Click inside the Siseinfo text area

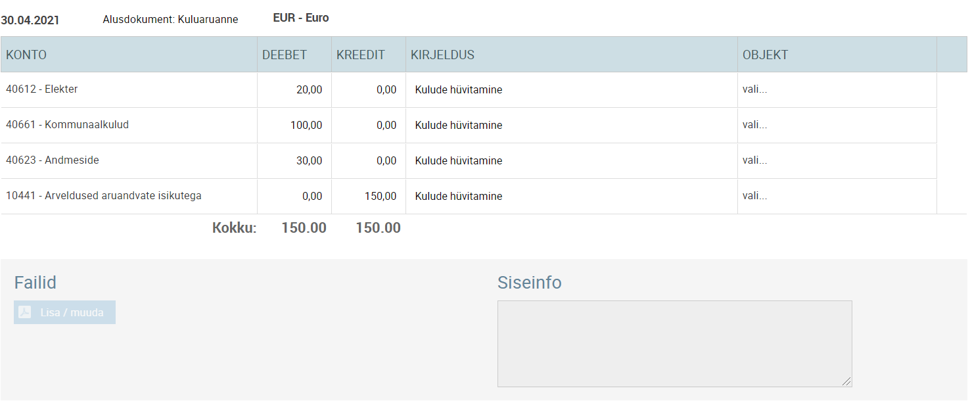coord(674,343)
